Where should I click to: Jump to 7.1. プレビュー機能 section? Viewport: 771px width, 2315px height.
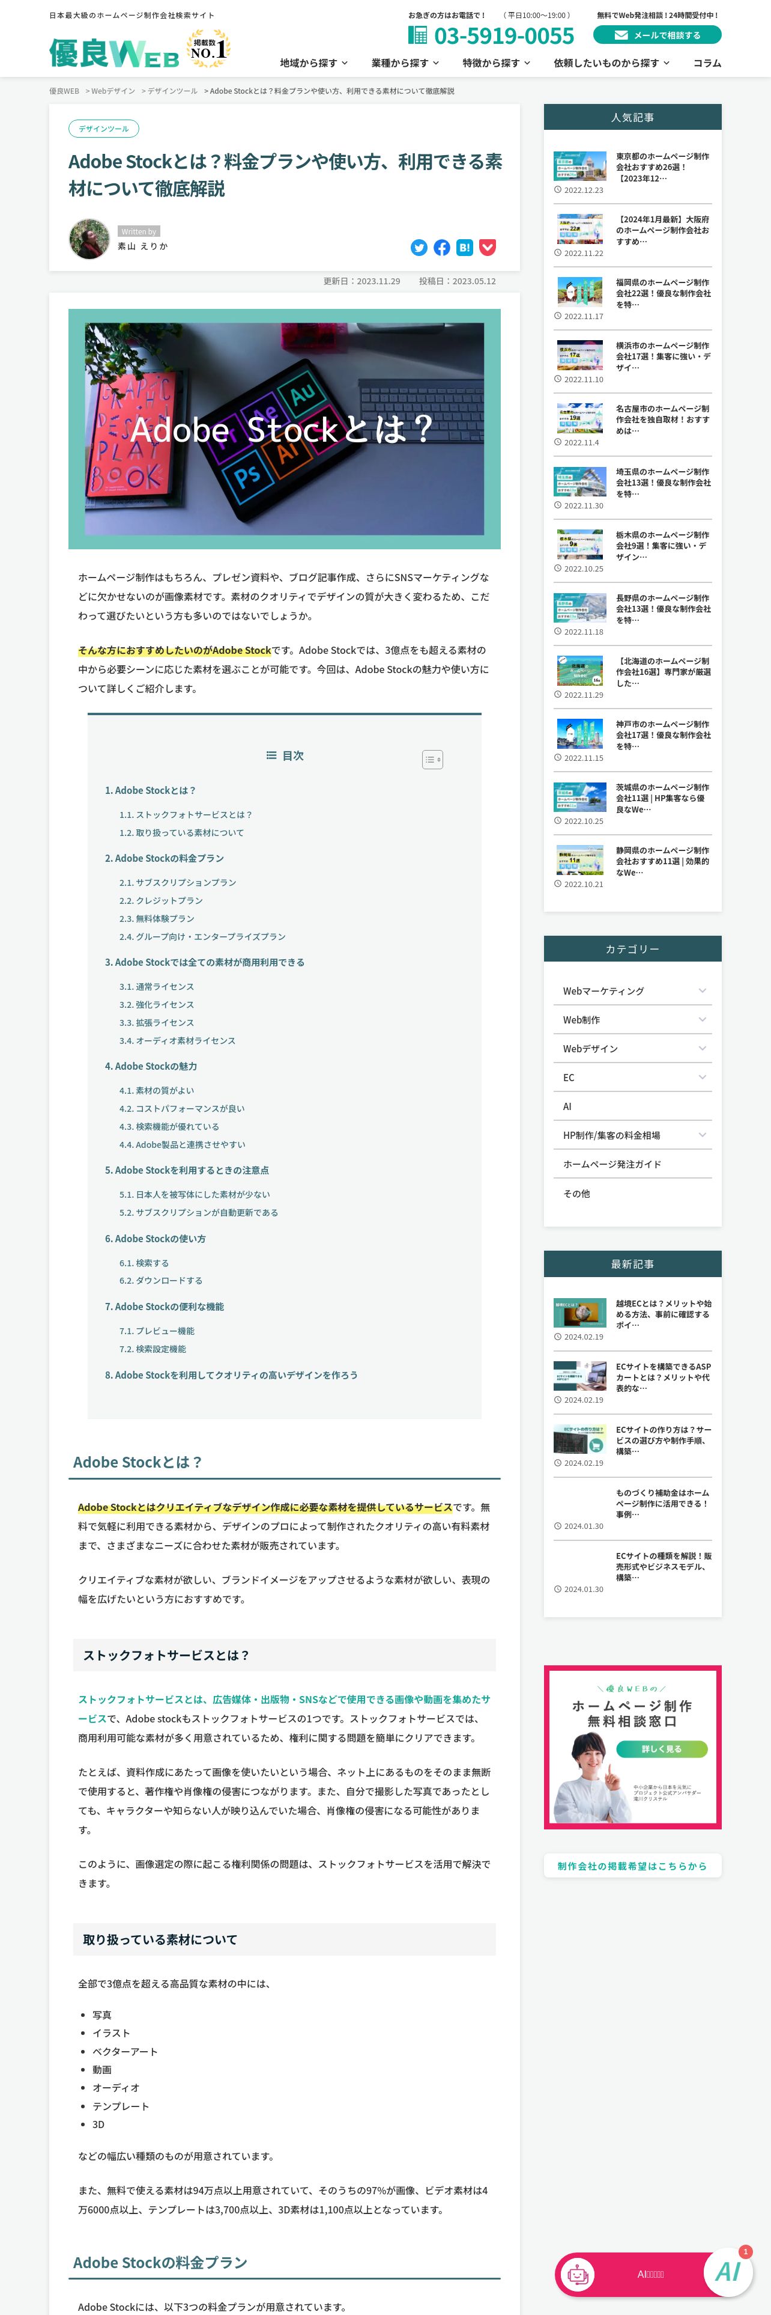point(156,1331)
